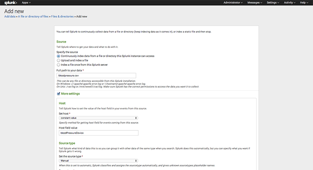This screenshot has width=313, height=170.
Task: Click the Source heading text
Action: (61, 42)
